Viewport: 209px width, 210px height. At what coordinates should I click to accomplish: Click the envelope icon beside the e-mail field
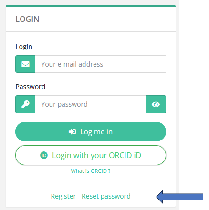(25, 64)
